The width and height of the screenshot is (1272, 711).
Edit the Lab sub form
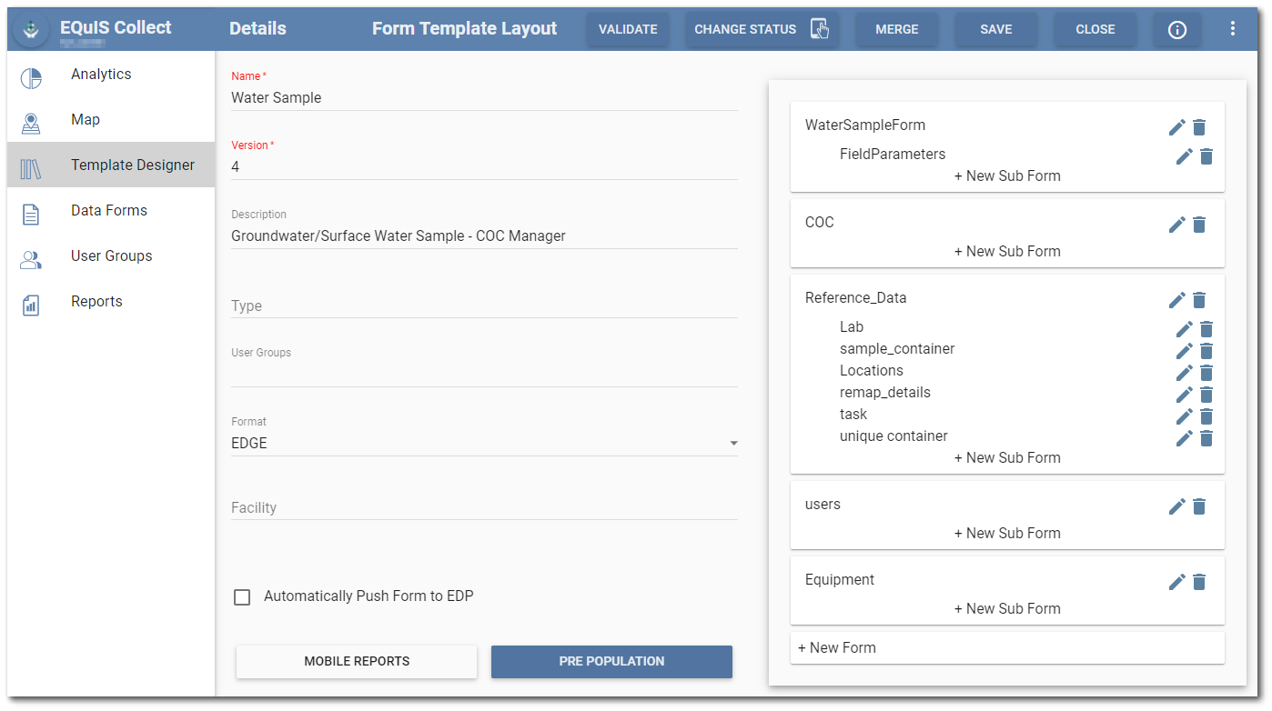tap(1184, 329)
